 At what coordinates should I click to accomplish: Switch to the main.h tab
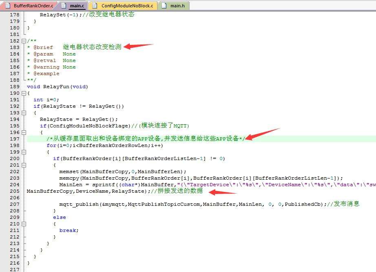(x=177, y=6)
